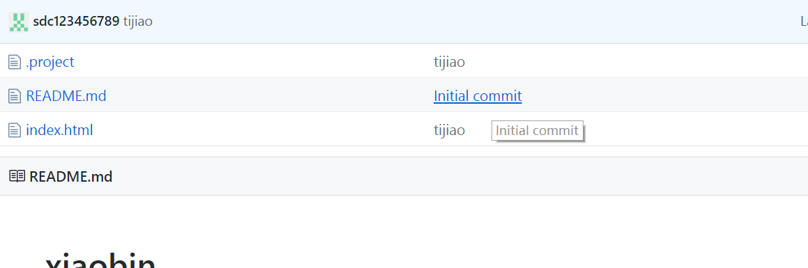
Task: Open the sdc123456789 user profile link
Action: (76, 22)
